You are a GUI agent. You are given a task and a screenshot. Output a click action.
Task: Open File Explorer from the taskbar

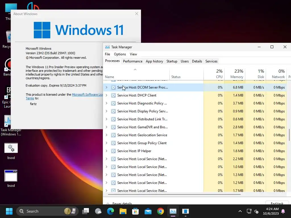[x=123, y=211]
